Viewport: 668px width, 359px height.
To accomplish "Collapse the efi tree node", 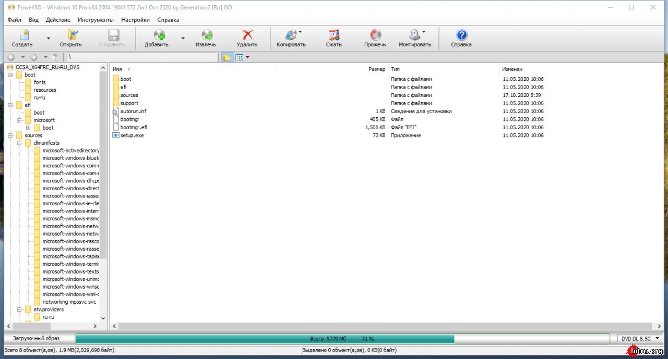I will 10,105.
